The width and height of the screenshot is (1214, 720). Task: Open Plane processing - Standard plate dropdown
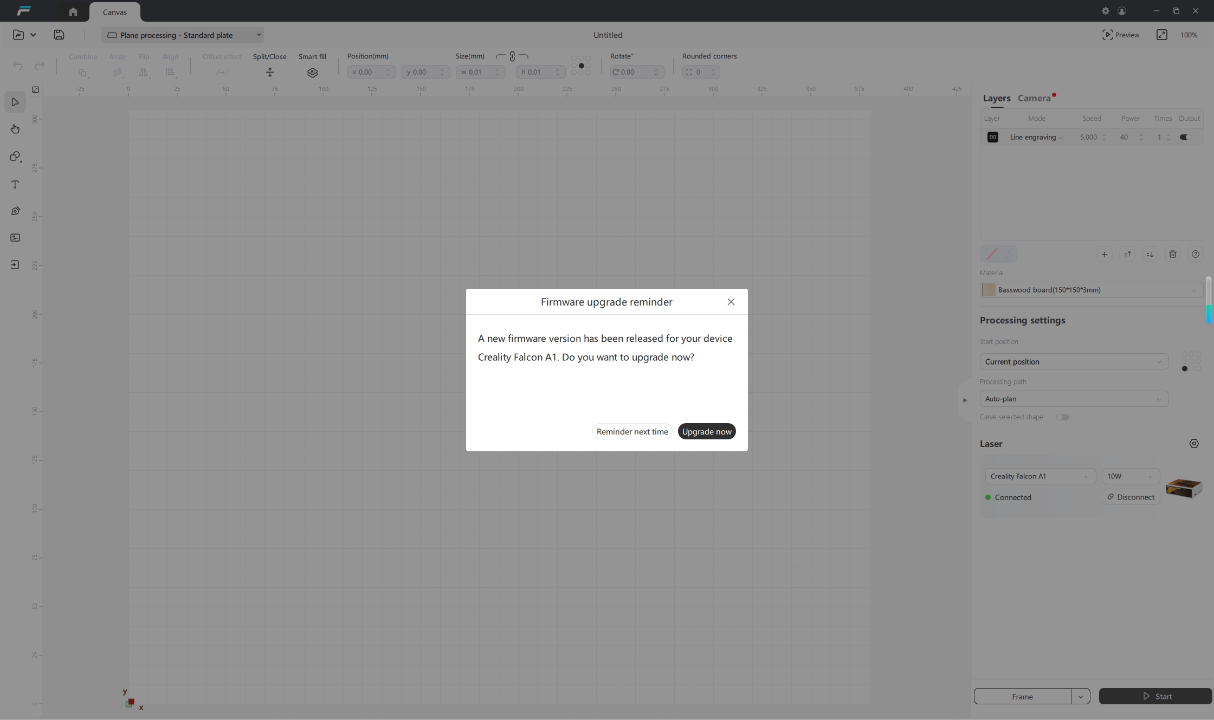click(183, 35)
